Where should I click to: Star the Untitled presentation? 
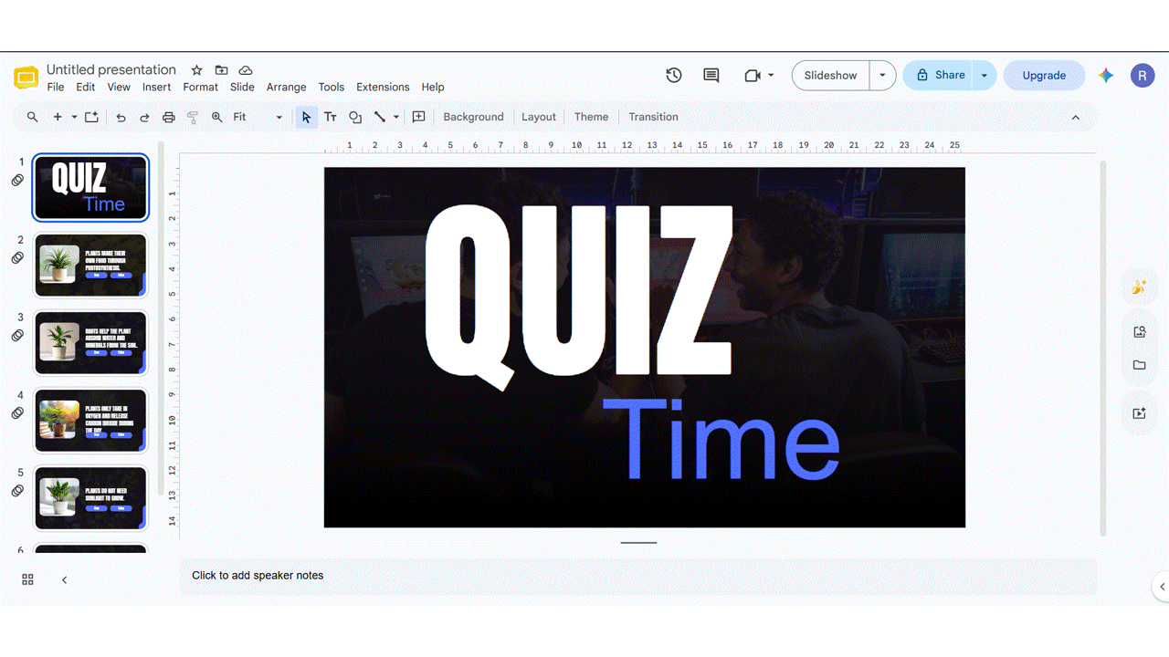coord(196,70)
